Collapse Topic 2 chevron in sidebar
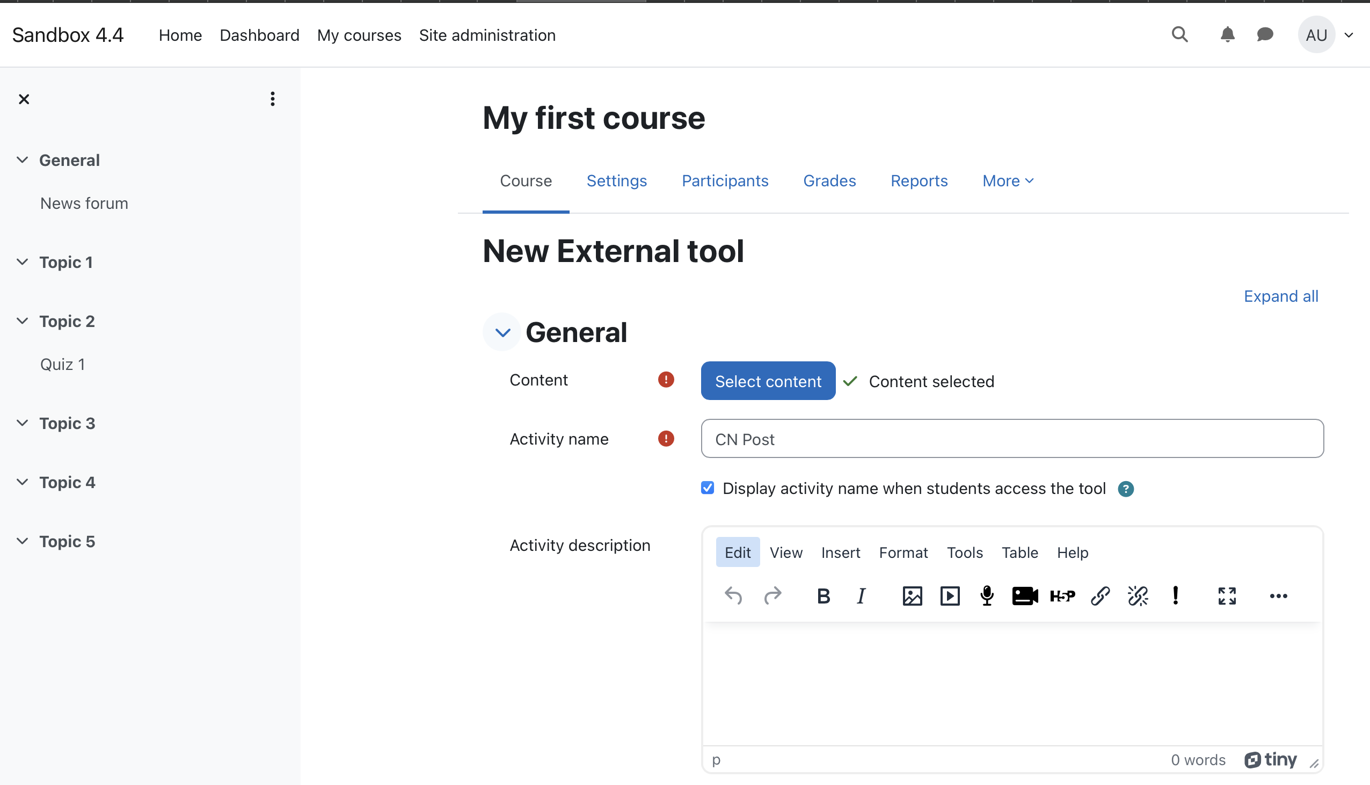This screenshot has height=785, width=1370. click(22, 321)
